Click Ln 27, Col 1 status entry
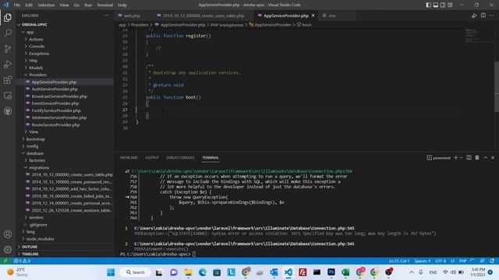Image resolution: width=499 pixels, height=280 pixels. 399,261
